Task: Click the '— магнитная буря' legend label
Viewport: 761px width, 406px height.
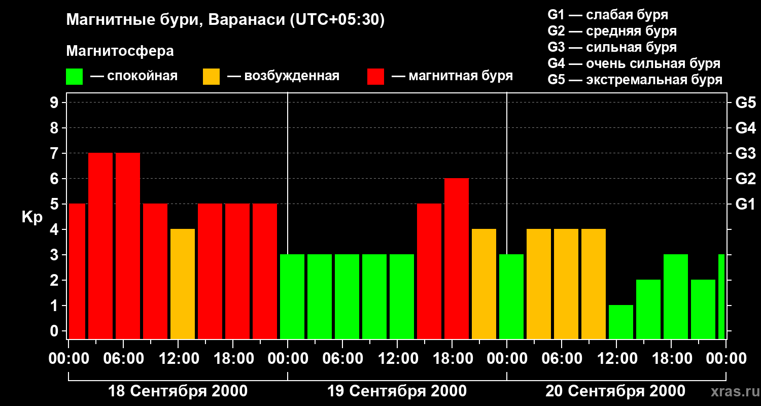Action: click(452, 76)
